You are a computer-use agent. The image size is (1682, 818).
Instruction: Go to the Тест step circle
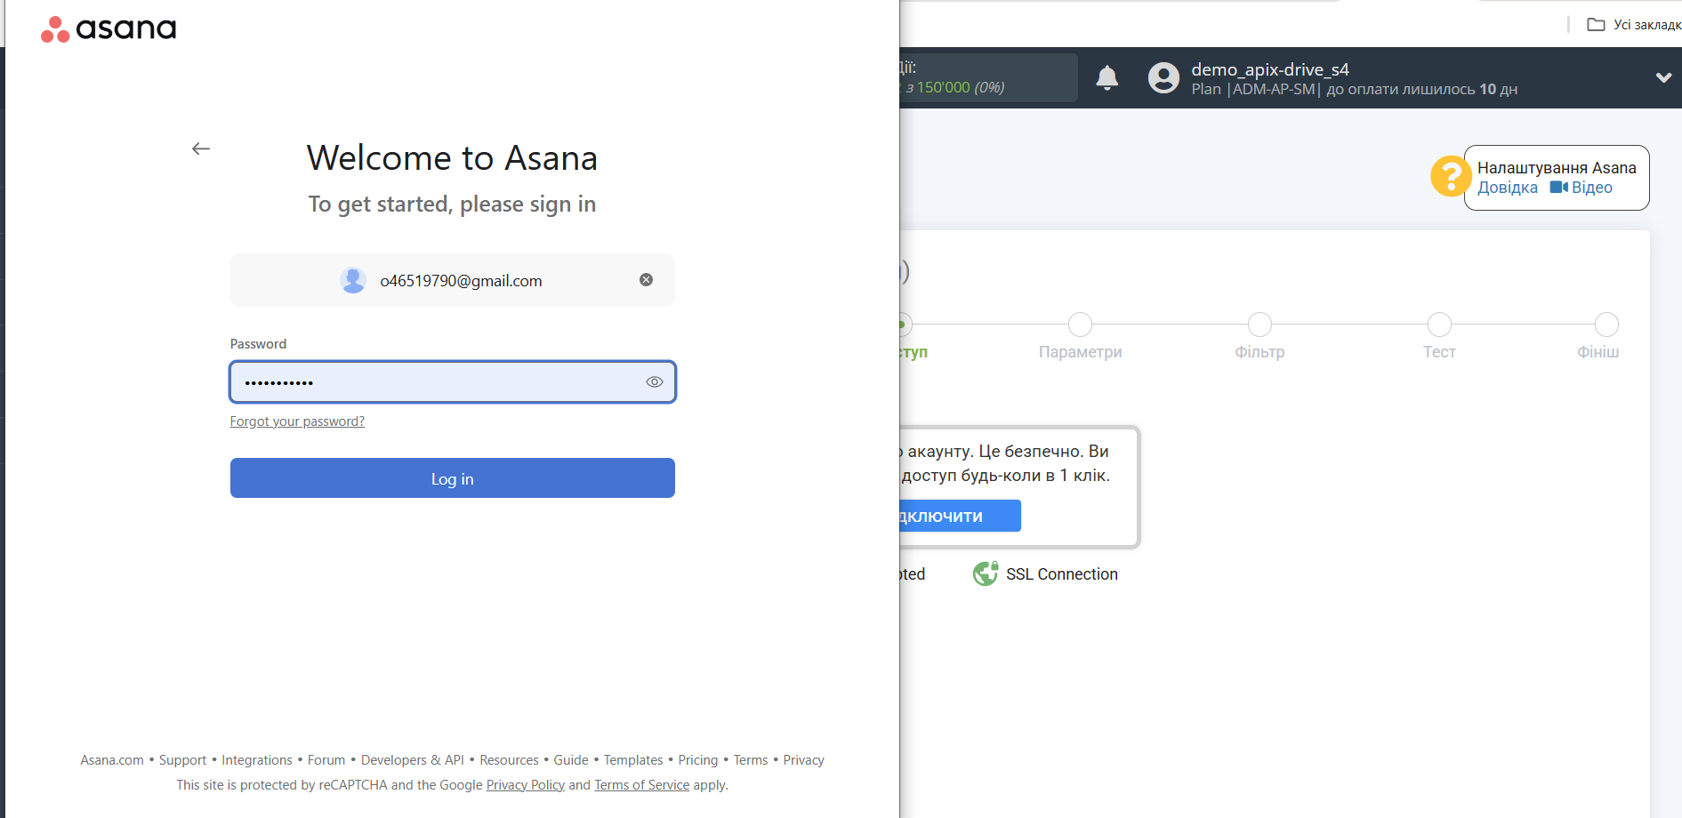1439,325
